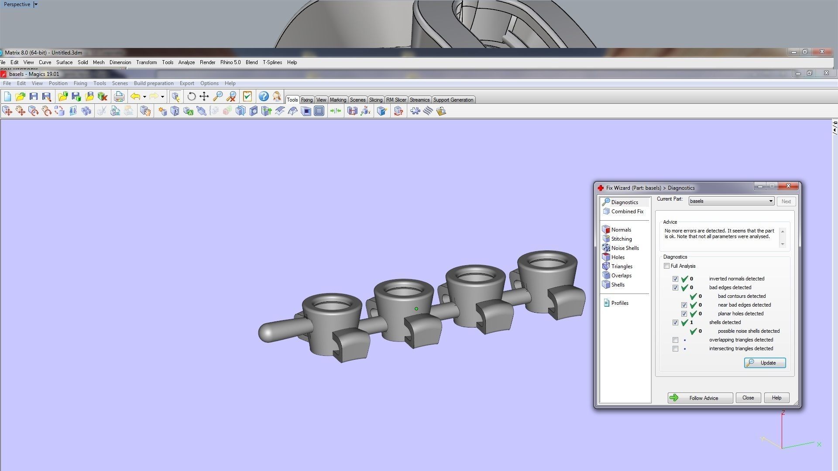Open the Current Part dropdown showing basels
838x471 pixels.
(x=731, y=201)
